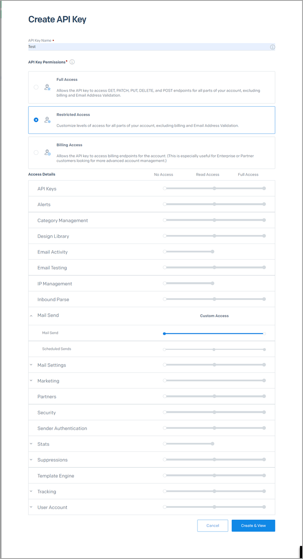
Task: Set API Keys slider to Full Access
Action: tap(264, 188)
